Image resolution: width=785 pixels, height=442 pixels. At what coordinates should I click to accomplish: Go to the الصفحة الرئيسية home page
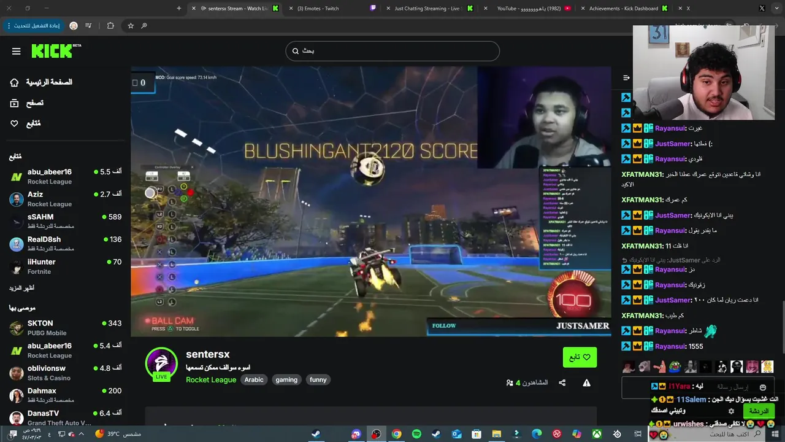click(42, 82)
